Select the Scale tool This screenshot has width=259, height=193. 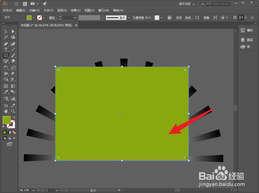[x=13, y=68]
